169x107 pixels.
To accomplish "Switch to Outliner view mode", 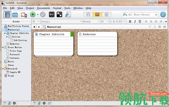I will 106,15.
